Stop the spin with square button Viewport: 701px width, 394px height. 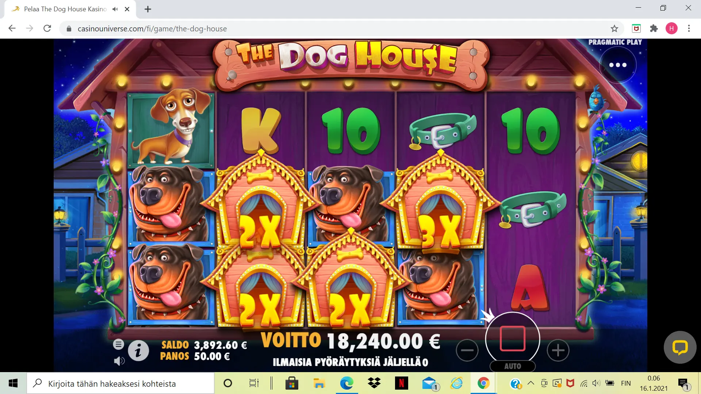(513, 339)
